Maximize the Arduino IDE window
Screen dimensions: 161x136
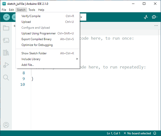point(144,4)
